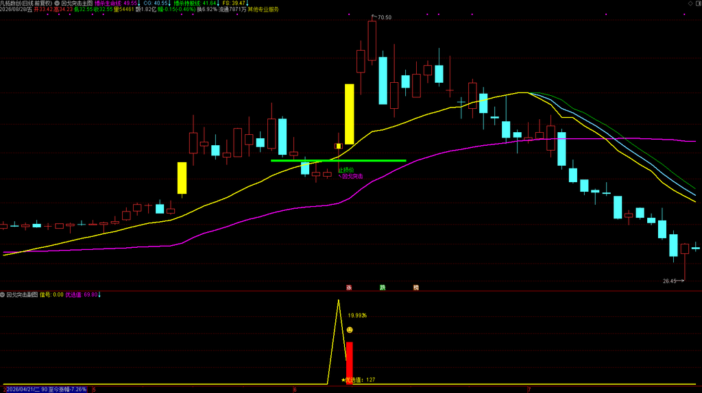Click the 回戈突击主图 indicator name
This screenshot has height=393, width=702.
[x=77, y=3]
